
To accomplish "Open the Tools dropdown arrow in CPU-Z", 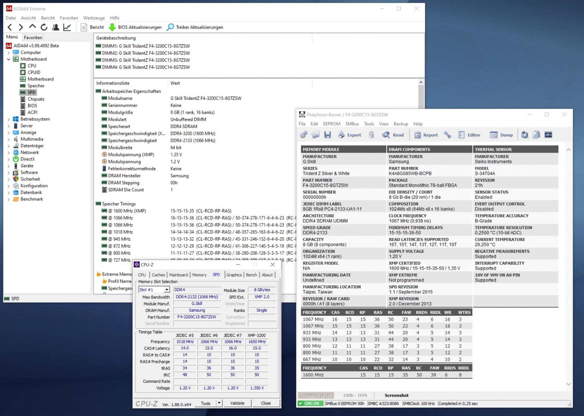I will 219,403.
